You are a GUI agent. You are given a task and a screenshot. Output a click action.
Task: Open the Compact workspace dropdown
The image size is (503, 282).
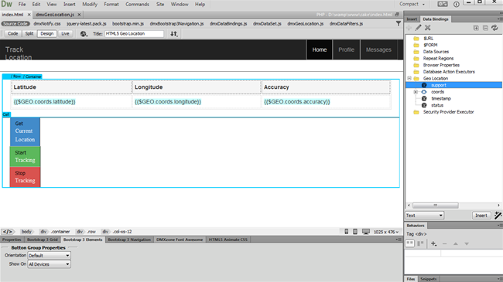[x=412, y=4]
